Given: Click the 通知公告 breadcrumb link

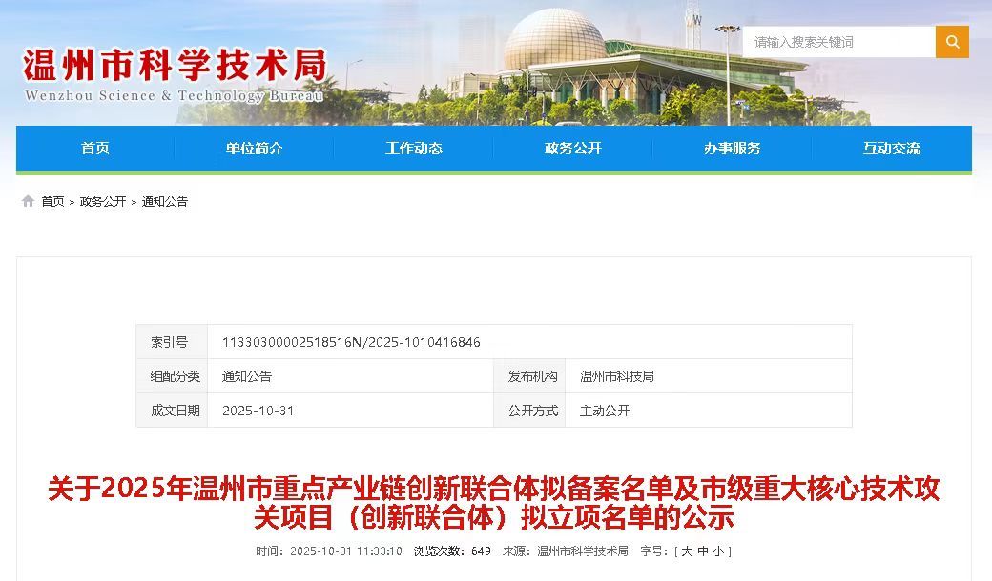Looking at the screenshot, I should point(165,202).
